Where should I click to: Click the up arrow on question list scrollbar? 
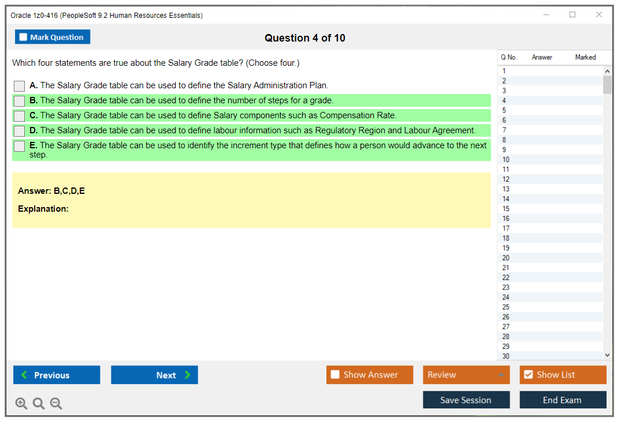coord(607,70)
